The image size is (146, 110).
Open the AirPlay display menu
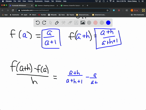(100, 1)
